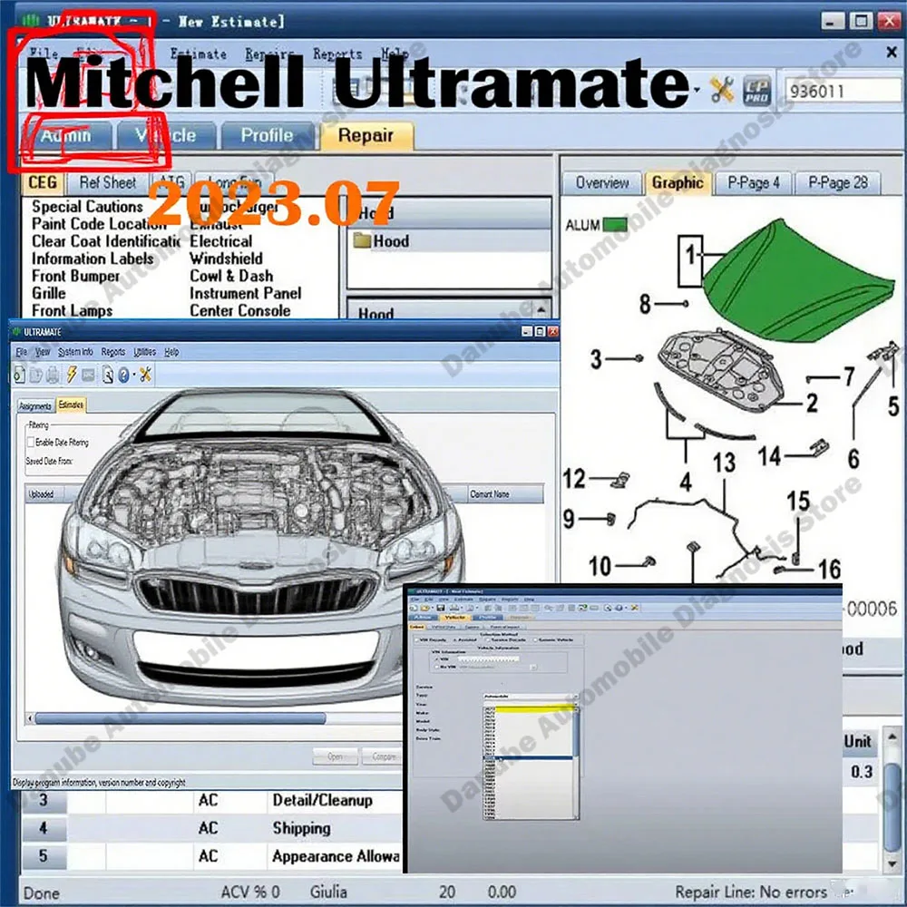Click vertical scrollbar thumb beside Unit column
Image resolution: width=907 pixels, height=907 pixels.
[x=892, y=807]
